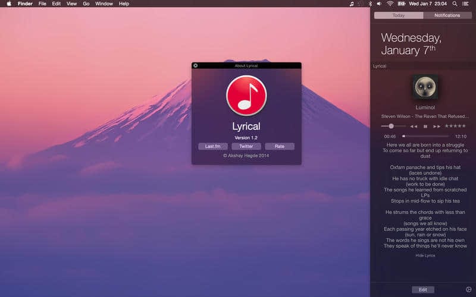The width and height of the screenshot is (476, 297).
Task: Open the Bluetooth menu bar icon
Action: click(x=370, y=4)
